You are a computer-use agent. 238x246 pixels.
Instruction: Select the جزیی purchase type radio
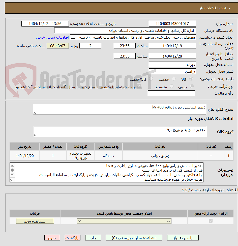[192, 86]
